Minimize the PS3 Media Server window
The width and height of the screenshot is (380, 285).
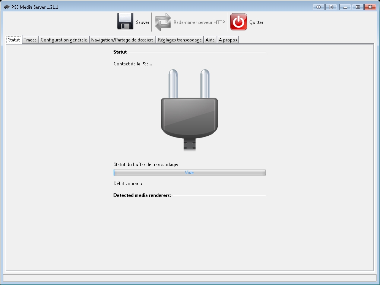(345, 7)
